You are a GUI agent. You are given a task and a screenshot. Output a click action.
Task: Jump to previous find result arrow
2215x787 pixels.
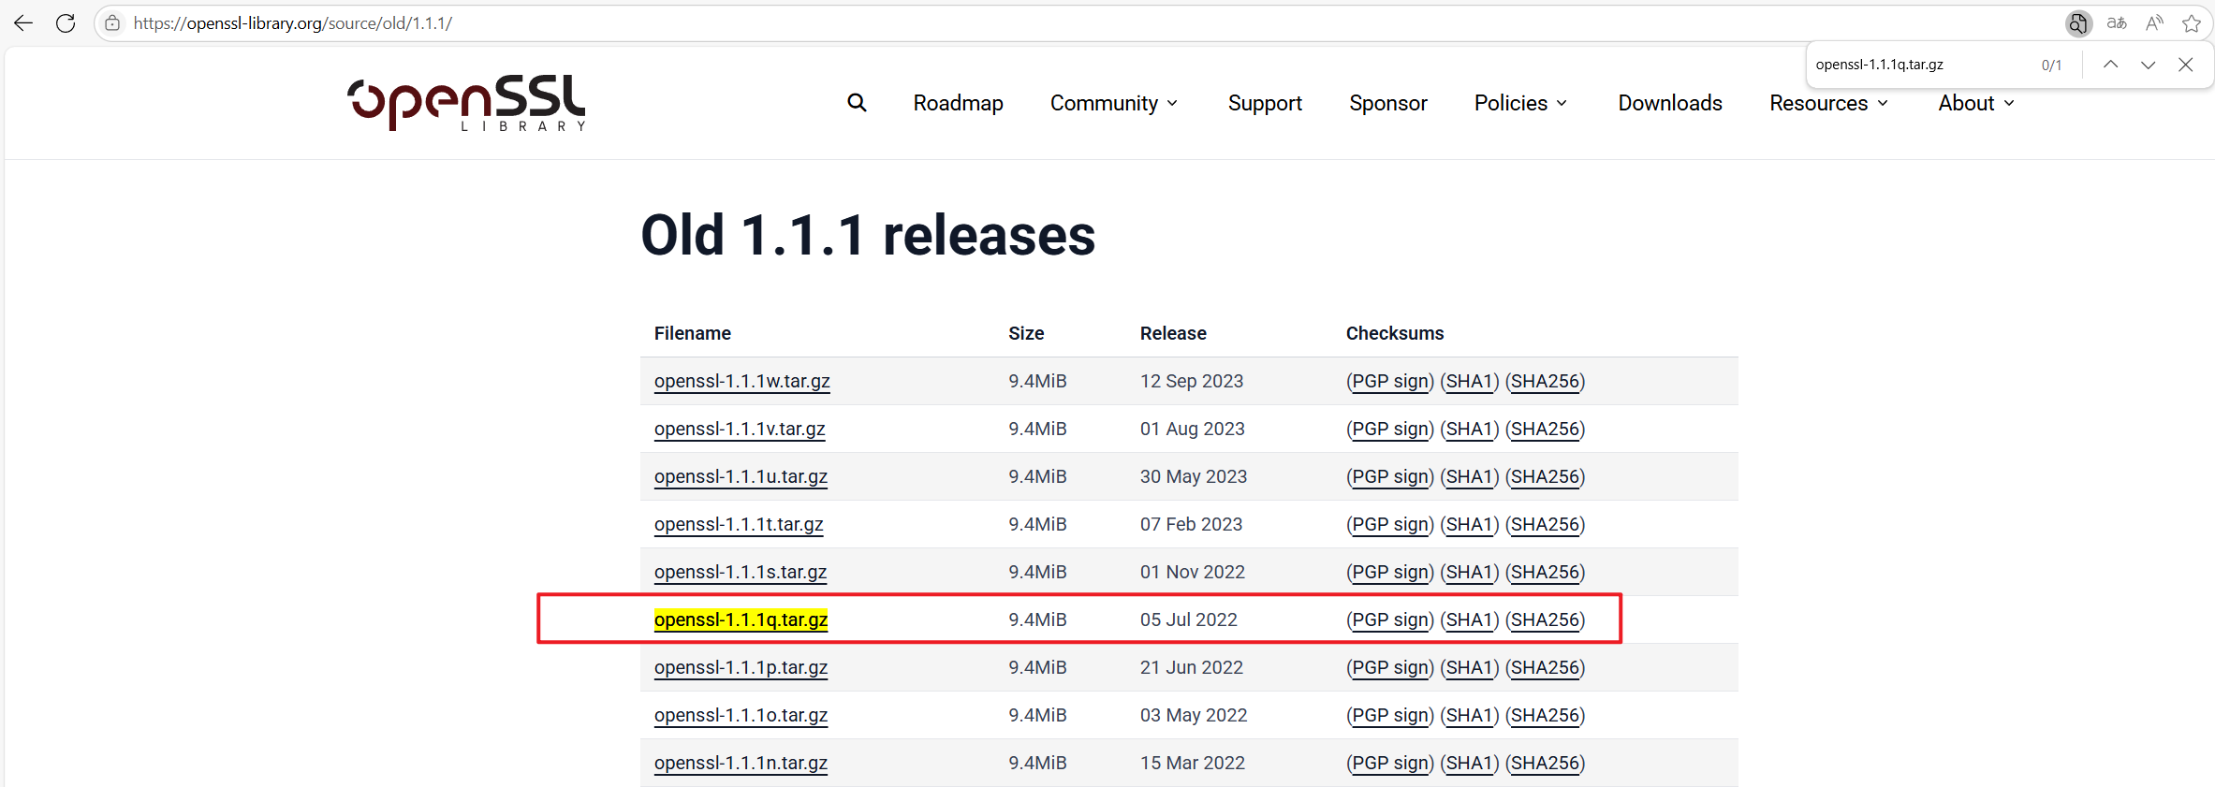click(x=2110, y=65)
